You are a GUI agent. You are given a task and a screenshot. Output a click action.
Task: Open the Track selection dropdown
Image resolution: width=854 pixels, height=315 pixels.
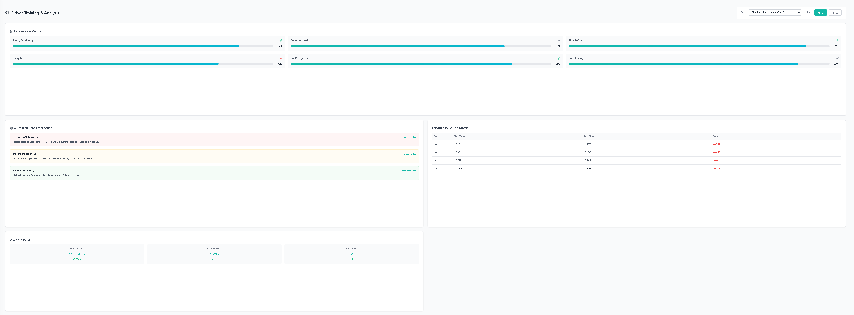pyautogui.click(x=775, y=13)
